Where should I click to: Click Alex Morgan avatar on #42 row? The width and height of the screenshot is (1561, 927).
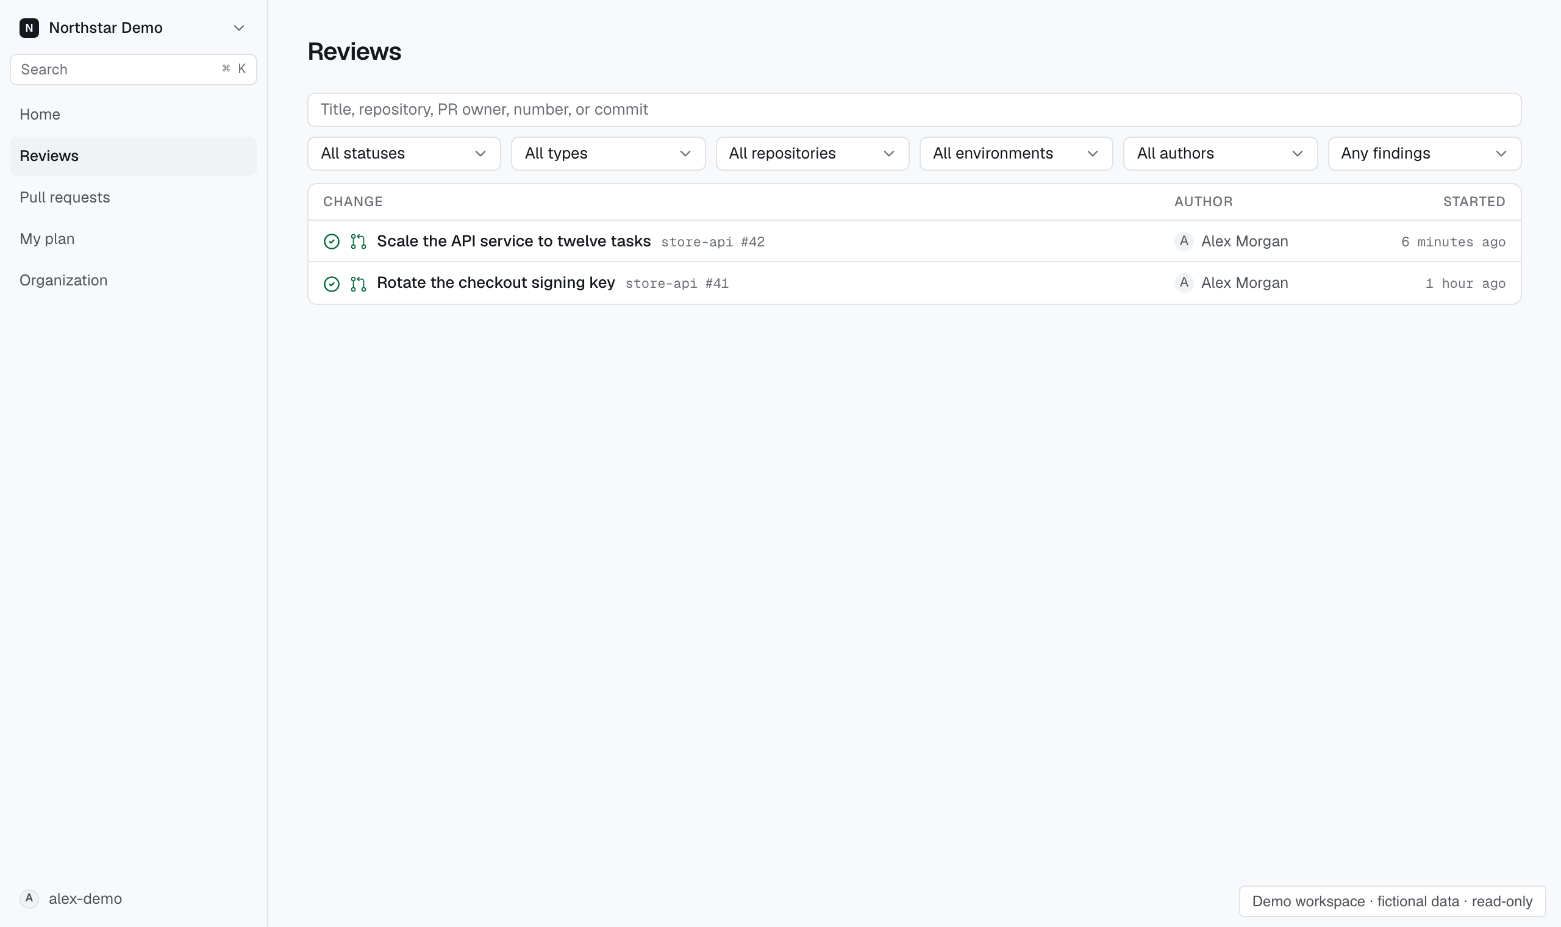(1184, 241)
